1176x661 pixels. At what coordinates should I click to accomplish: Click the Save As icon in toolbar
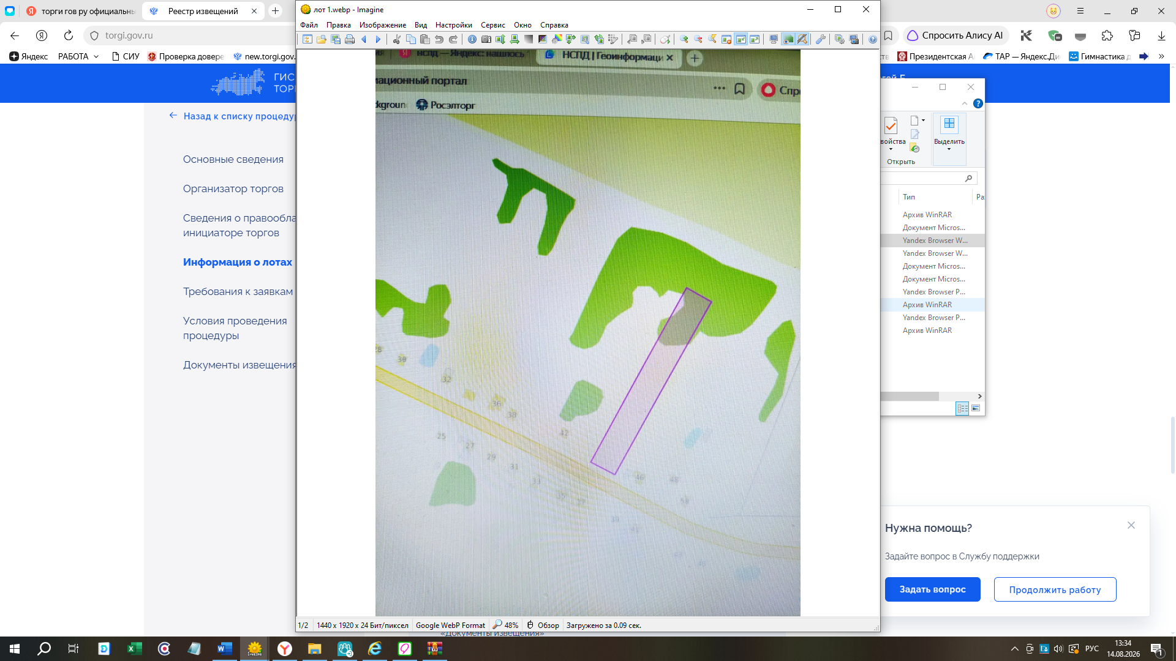pos(336,39)
